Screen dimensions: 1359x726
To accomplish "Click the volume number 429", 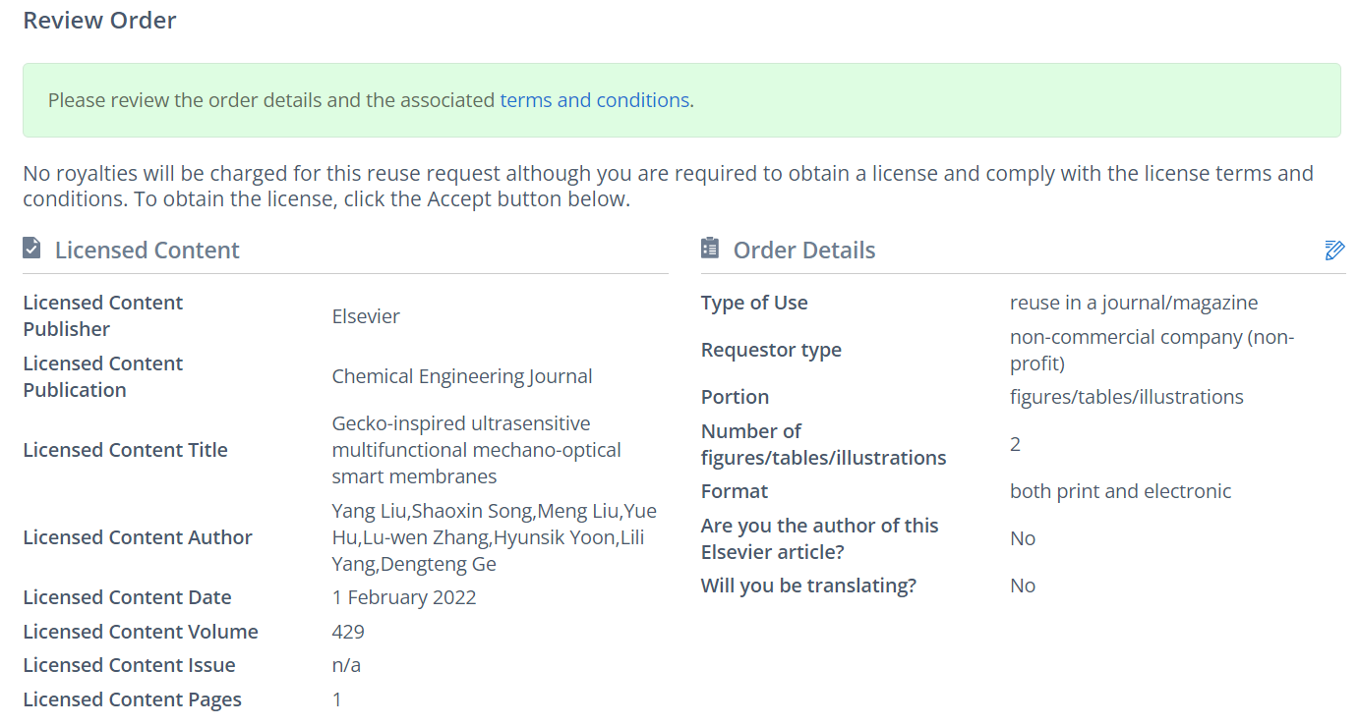I will pyautogui.click(x=348, y=632).
